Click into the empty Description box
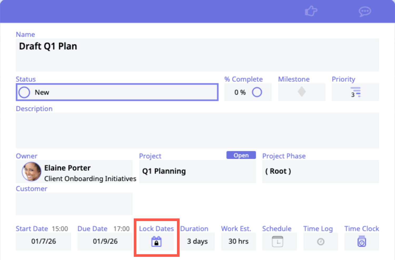Screen dimensions: 395x260 (197, 130)
